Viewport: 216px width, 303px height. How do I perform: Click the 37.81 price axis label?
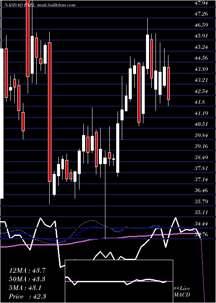point(201,168)
